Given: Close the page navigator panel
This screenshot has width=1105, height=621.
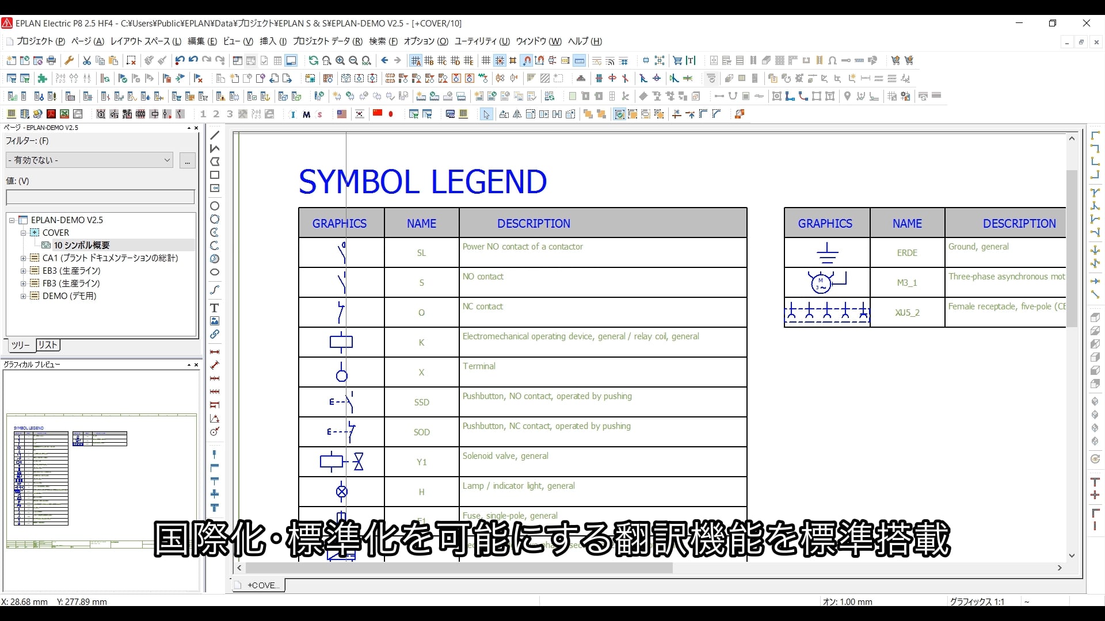Looking at the screenshot, I should [196, 128].
